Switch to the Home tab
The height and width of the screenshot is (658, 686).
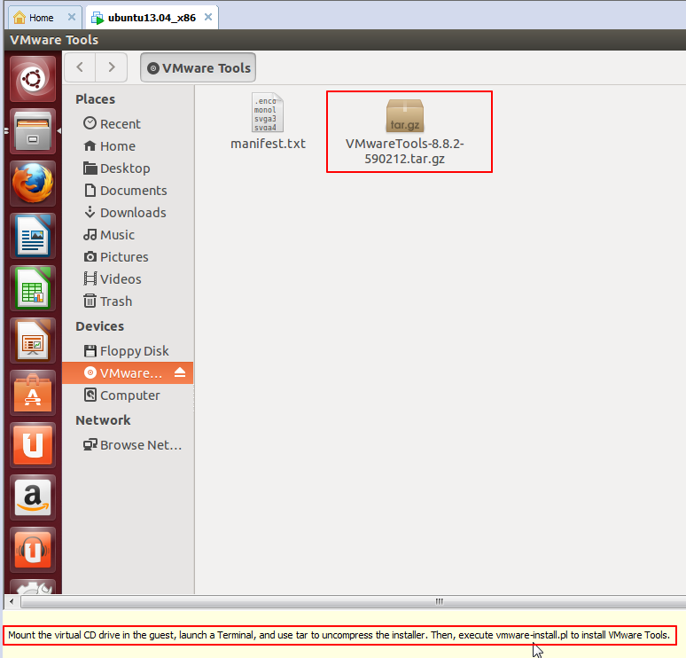44,18
